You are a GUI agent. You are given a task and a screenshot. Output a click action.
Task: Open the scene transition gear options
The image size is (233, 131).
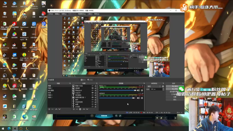[x=163, y=86]
